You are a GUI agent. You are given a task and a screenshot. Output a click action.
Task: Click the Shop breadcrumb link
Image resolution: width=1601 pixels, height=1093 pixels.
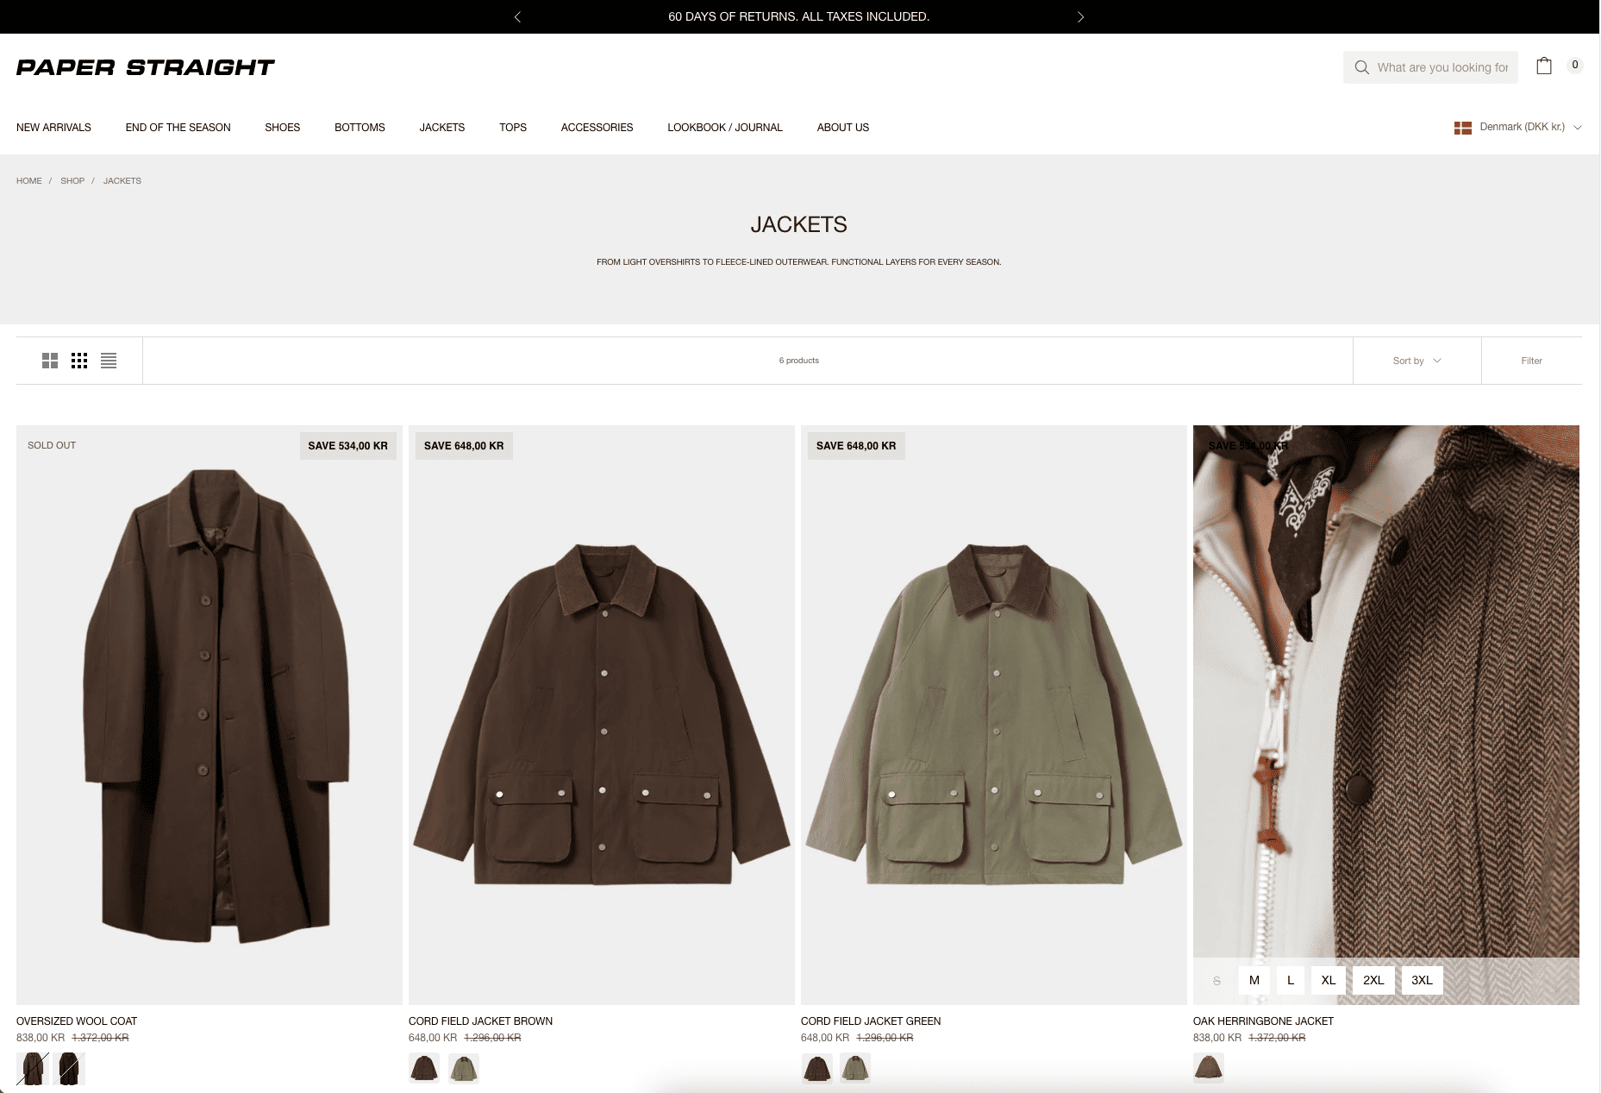(x=72, y=181)
